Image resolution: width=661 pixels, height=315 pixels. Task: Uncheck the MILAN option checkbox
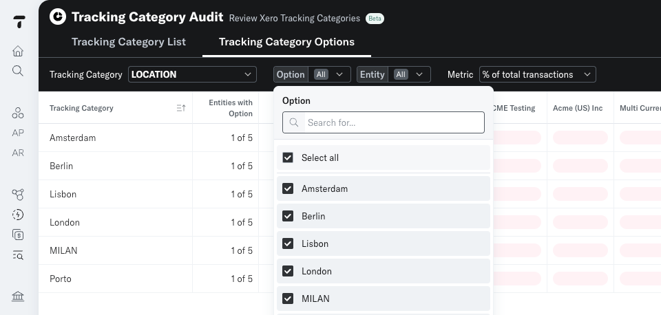pos(288,298)
